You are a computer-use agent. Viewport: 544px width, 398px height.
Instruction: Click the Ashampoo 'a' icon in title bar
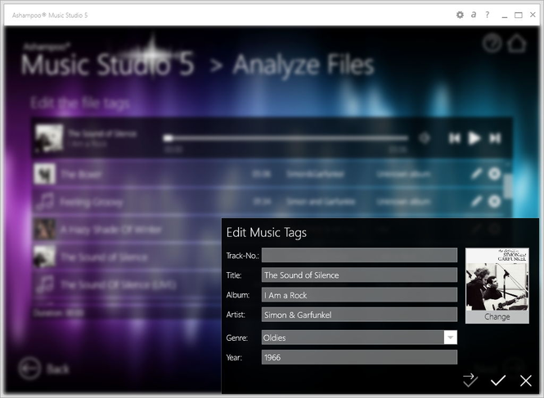[474, 15]
